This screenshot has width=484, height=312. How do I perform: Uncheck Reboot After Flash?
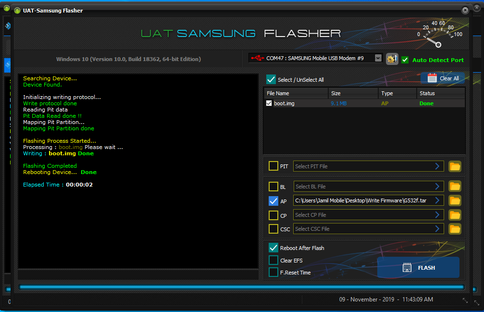273,248
